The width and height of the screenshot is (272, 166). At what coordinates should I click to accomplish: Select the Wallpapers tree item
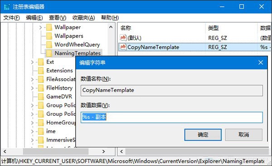pyautogui.click(x=69, y=36)
